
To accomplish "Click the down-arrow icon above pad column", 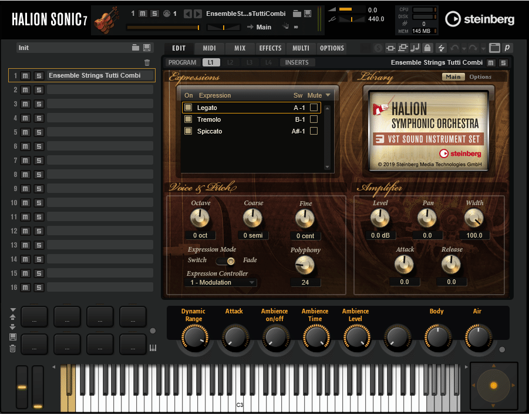I will [x=13, y=309].
